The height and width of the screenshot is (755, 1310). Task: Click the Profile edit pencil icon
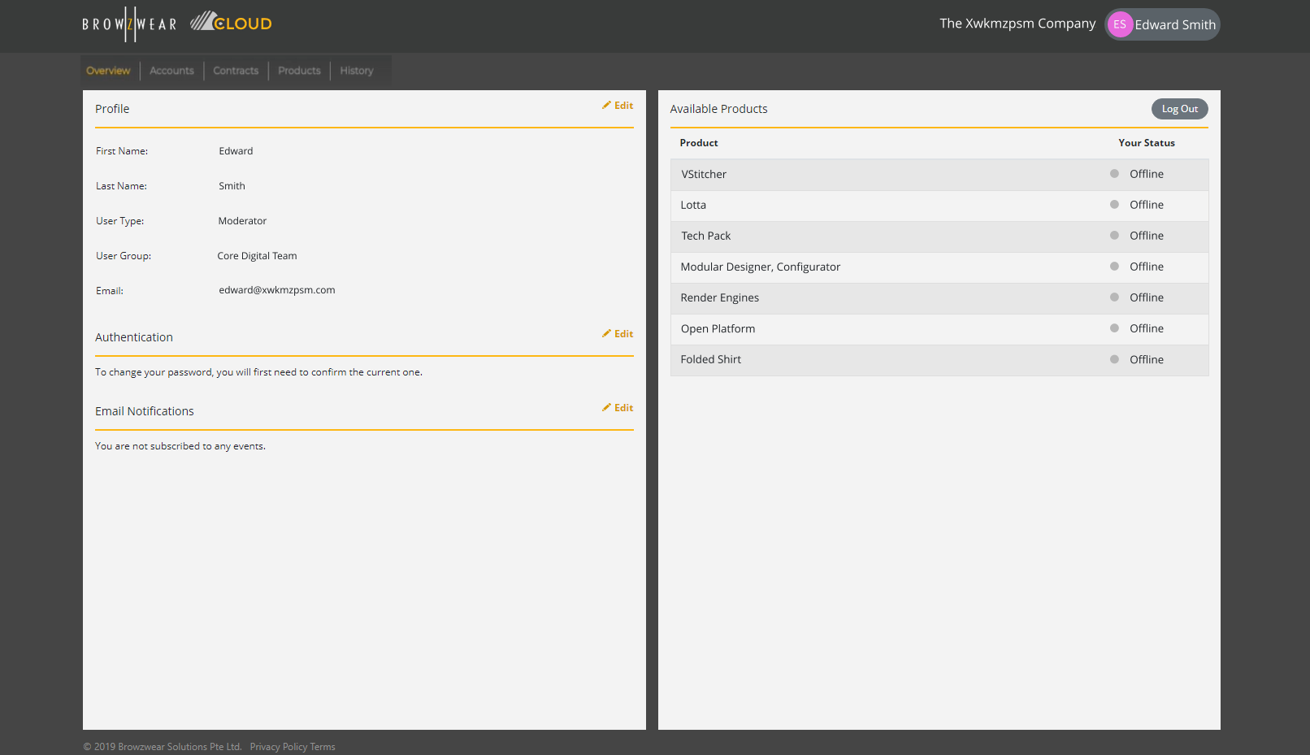pos(606,105)
